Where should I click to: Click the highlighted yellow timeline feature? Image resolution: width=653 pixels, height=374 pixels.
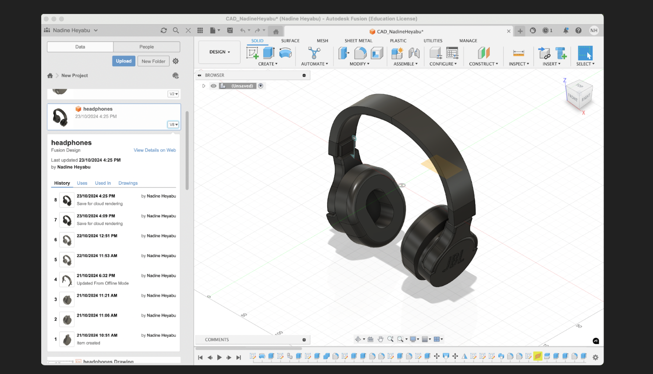click(x=538, y=356)
